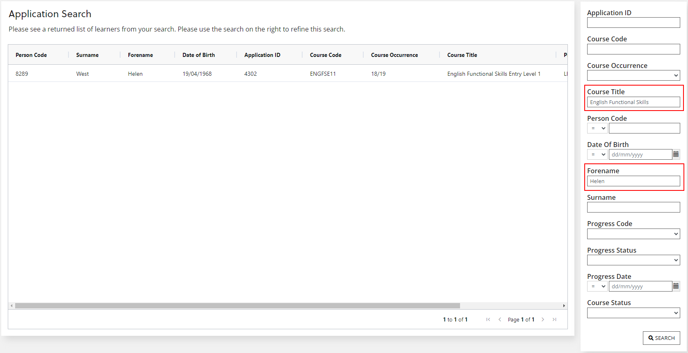Click the SEARCH button

(661, 338)
